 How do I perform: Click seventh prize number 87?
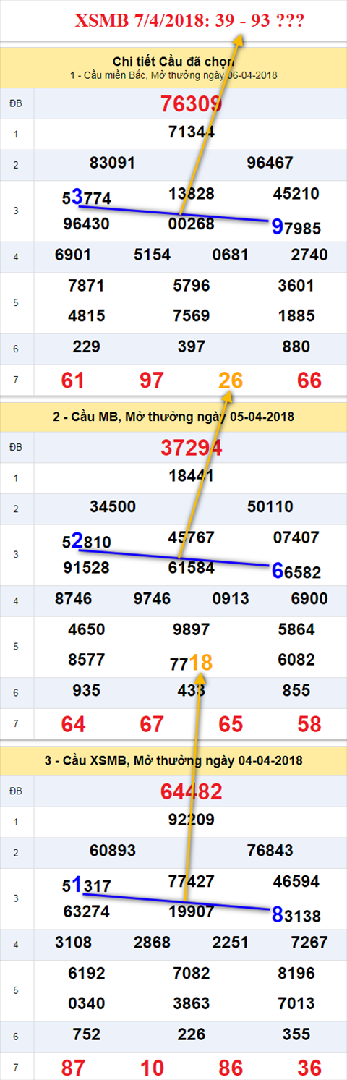pos(73,1068)
